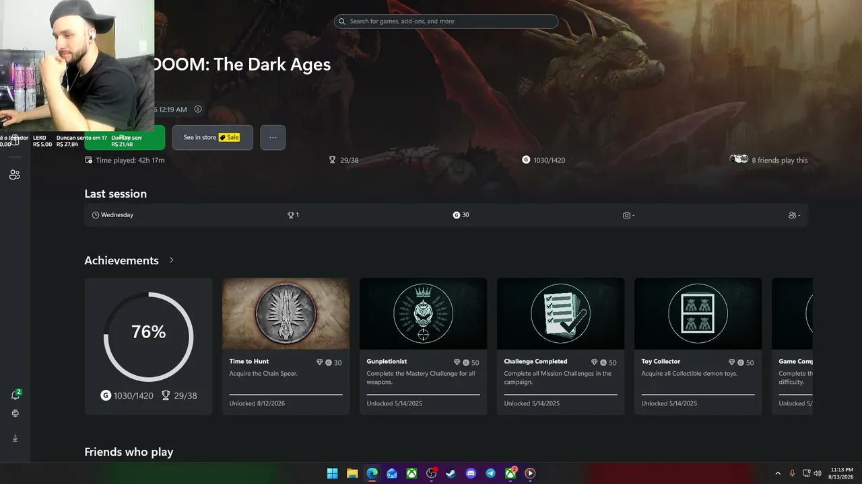Open Outlook from the taskbar
The height and width of the screenshot is (484, 862).
(x=392, y=473)
